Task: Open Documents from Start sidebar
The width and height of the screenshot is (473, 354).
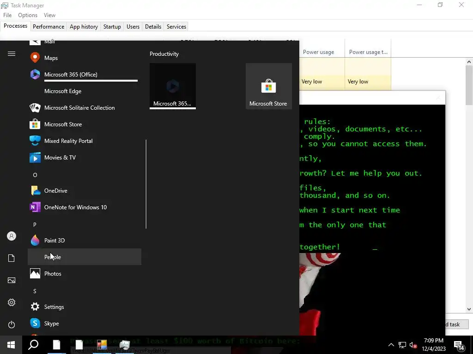Action: (12, 258)
